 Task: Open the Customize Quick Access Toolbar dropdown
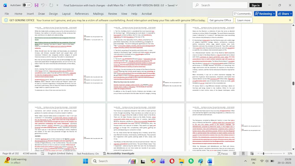(57, 5)
